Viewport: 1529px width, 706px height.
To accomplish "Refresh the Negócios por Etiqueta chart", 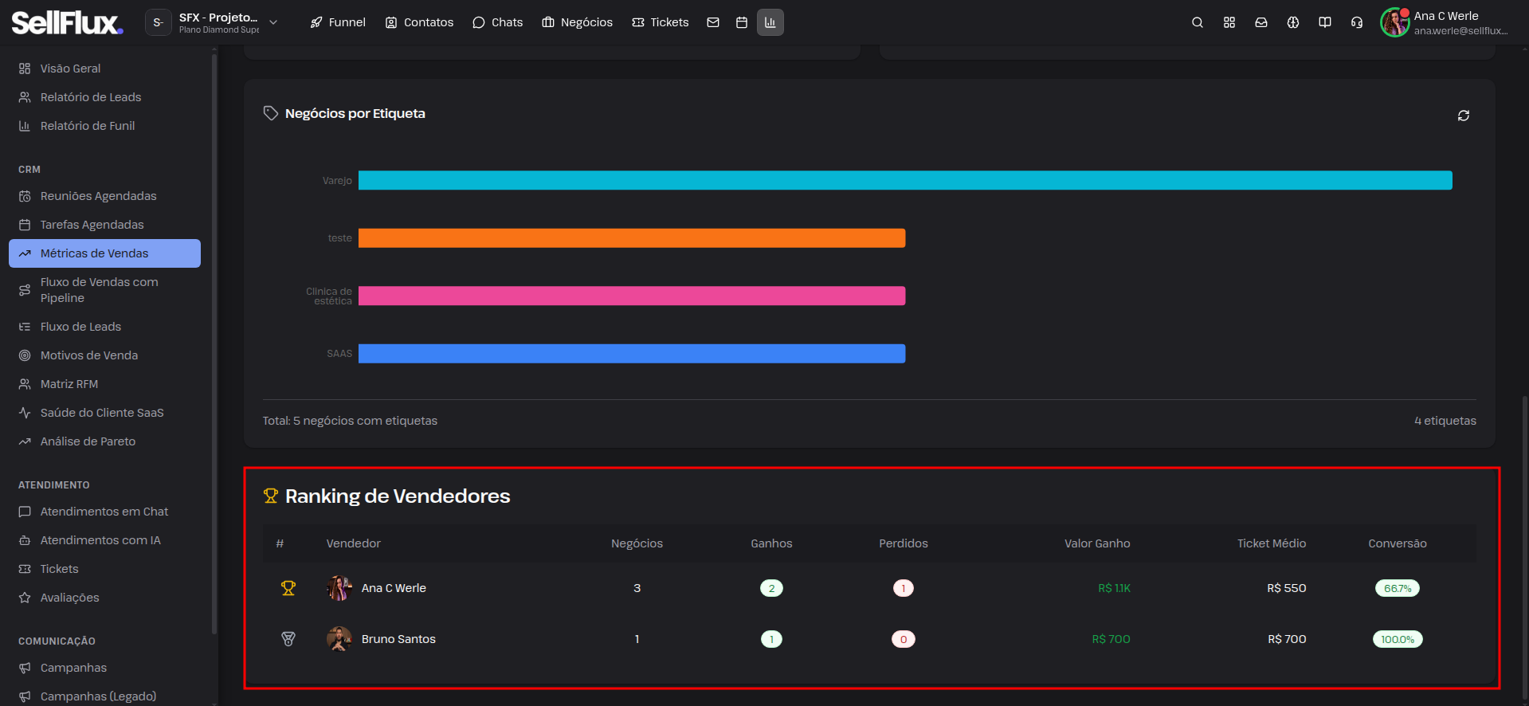I will click(x=1464, y=116).
